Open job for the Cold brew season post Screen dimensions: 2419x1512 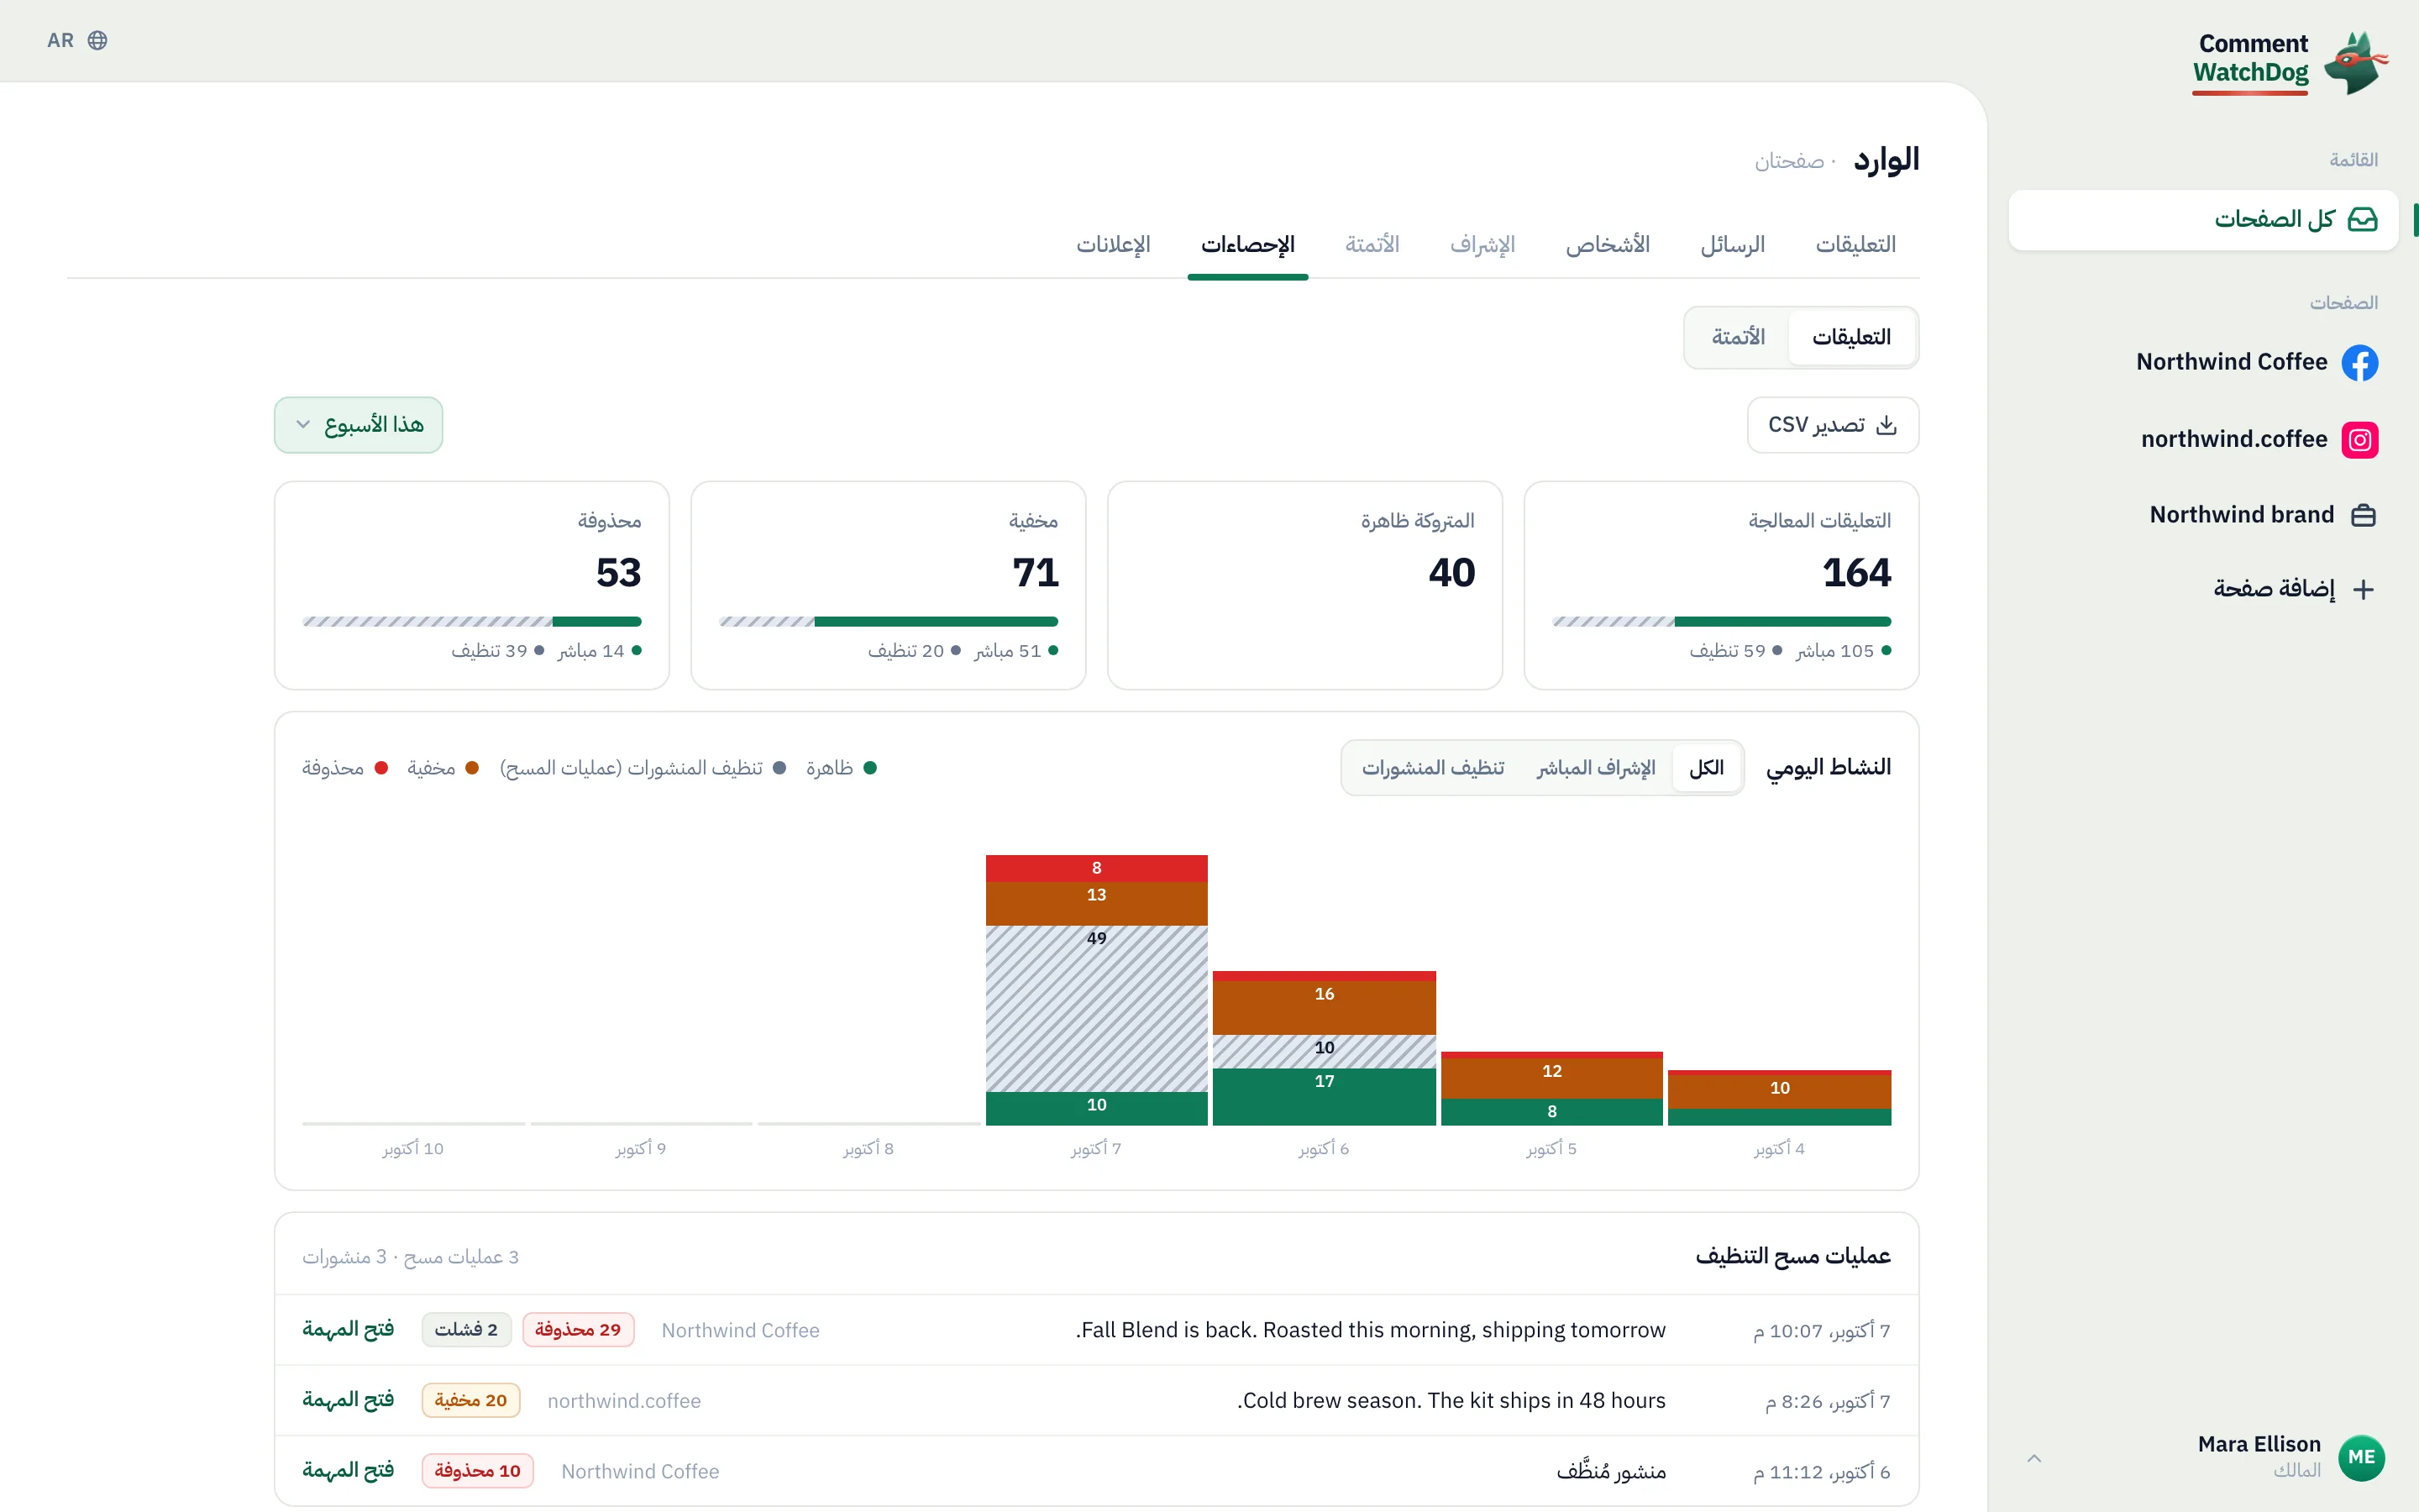click(x=348, y=1400)
